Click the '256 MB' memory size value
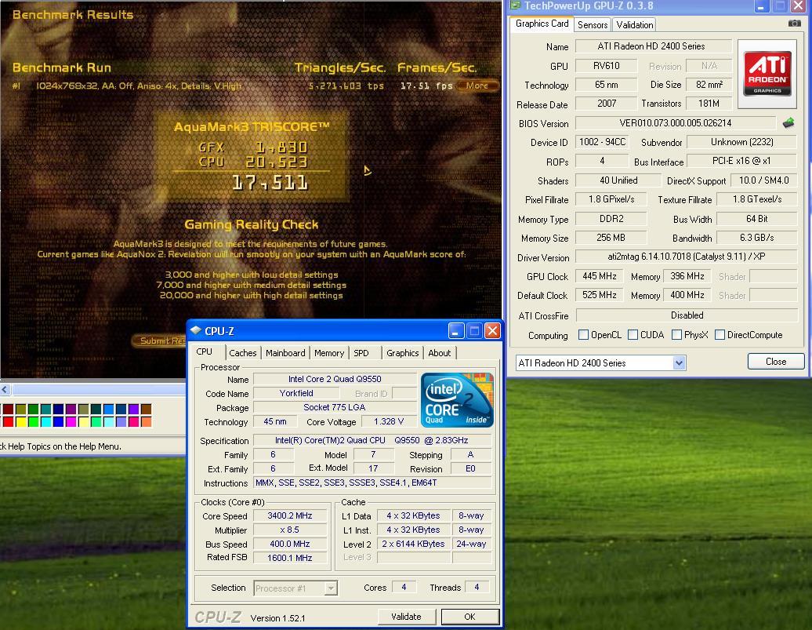 (x=611, y=238)
